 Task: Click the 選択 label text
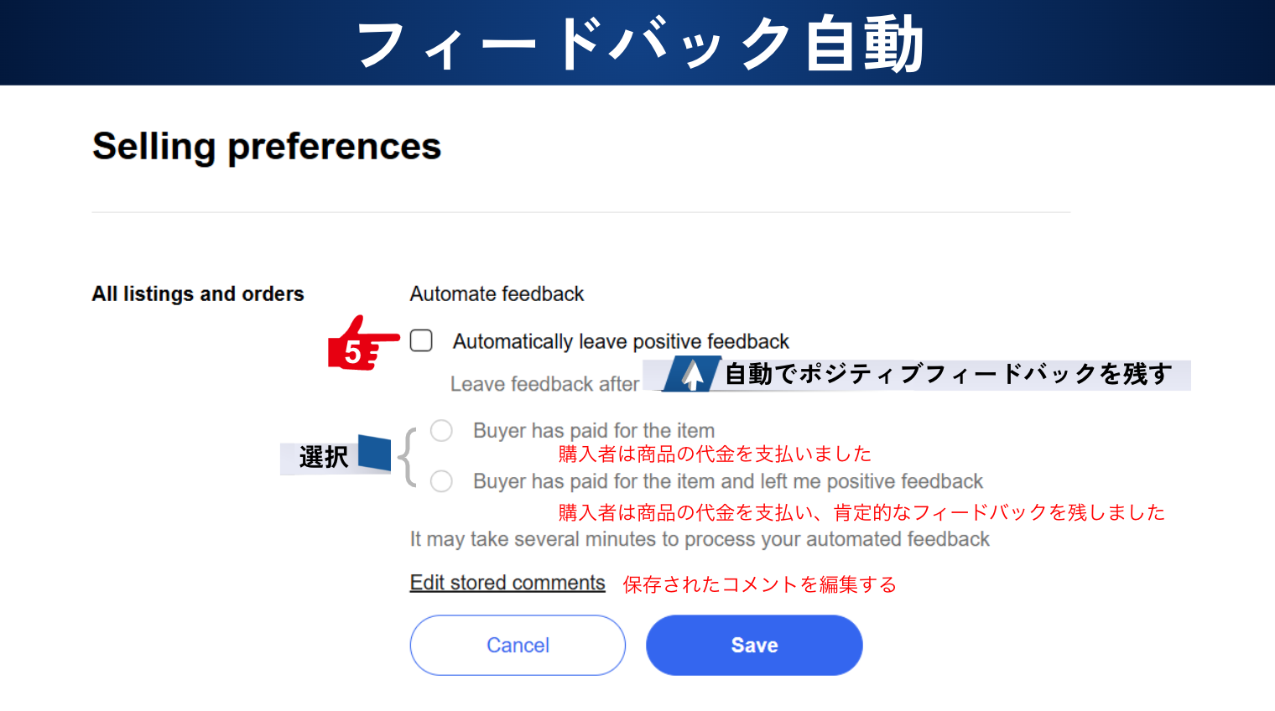(323, 457)
